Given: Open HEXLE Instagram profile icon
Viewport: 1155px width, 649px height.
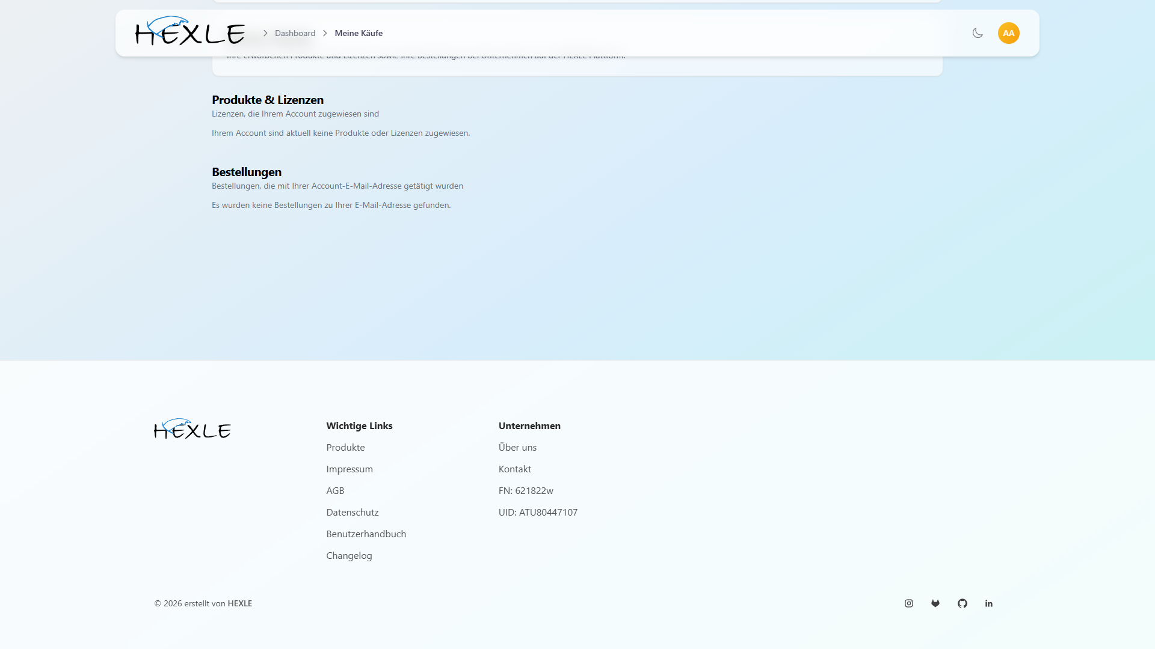Looking at the screenshot, I should 909,603.
